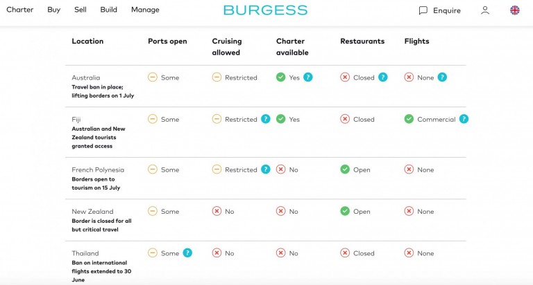Click the Australia location name
533x285 pixels.
86,77
